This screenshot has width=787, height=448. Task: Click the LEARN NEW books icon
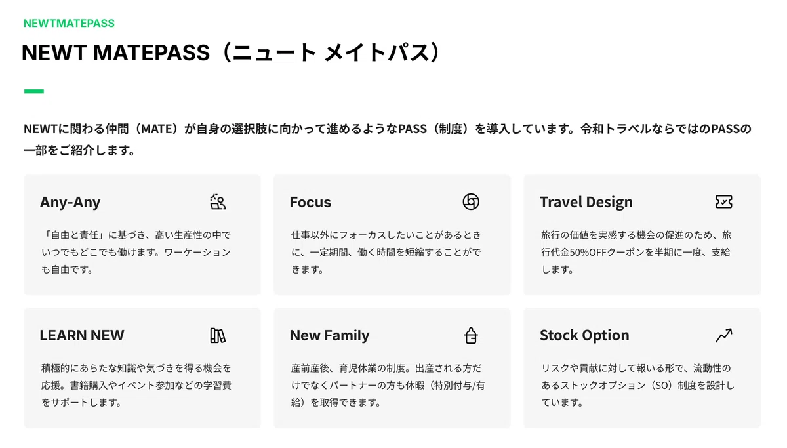click(218, 335)
